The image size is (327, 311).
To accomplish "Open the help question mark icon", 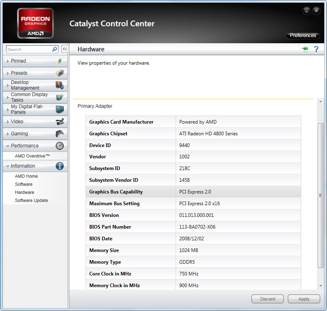I will click(x=316, y=49).
